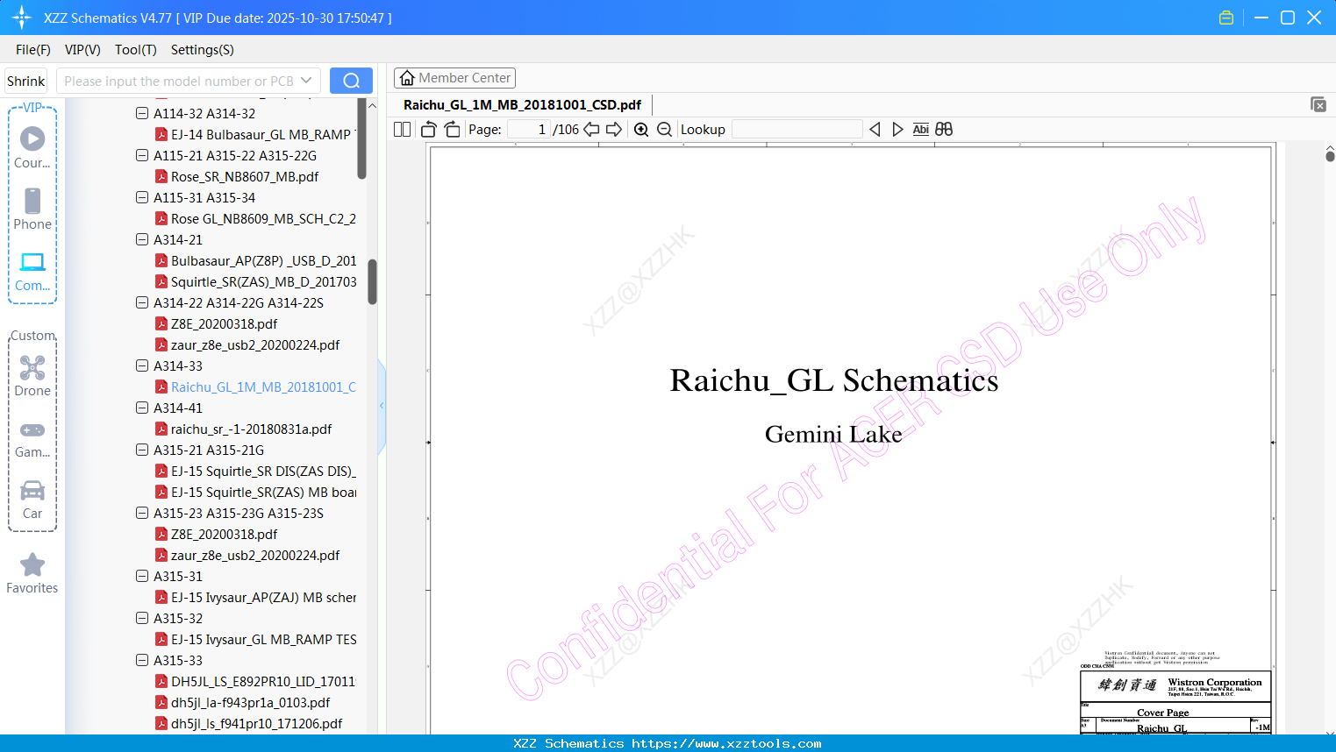Rotate the page clockwise
Viewport: 1336px width, 752px height.
pos(452,130)
